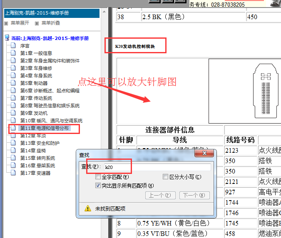Viewport: 281px width, 238px height.
Task: Collapse all menus with 菜单折叠
Action: pos(51,23)
